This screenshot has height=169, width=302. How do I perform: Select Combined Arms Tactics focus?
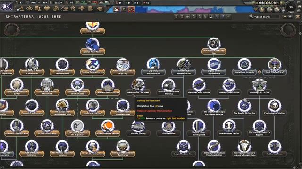tap(199, 87)
